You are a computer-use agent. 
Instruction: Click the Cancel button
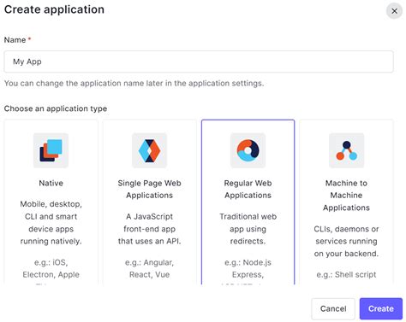tap(333, 308)
